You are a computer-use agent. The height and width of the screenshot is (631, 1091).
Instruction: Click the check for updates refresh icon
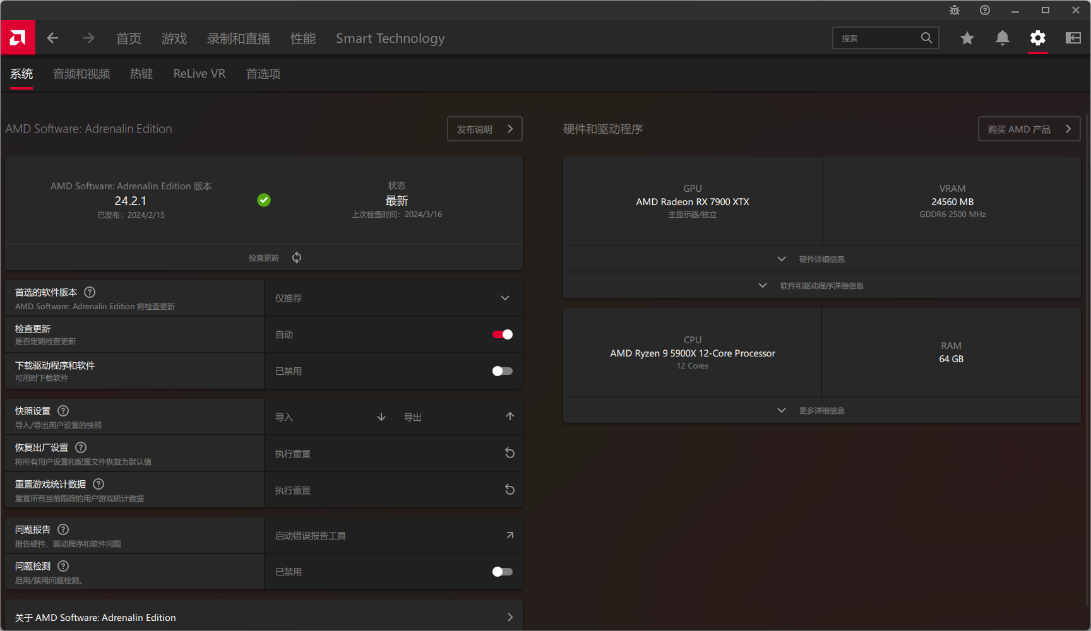tap(297, 257)
